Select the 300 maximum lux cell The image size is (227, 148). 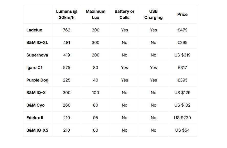pos(95,42)
